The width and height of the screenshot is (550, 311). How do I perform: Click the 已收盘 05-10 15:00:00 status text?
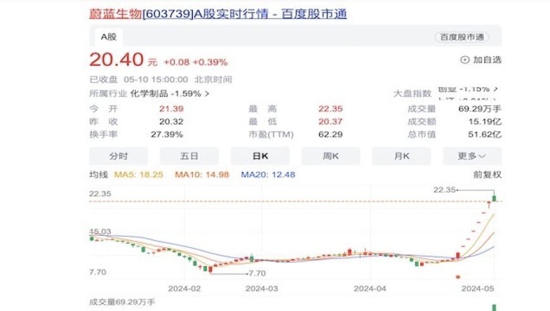point(138,80)
